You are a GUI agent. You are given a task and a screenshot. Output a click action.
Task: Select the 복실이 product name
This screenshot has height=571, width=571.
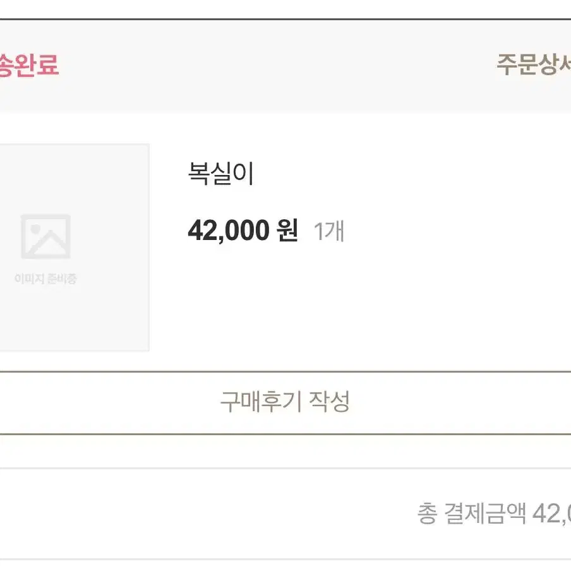point(220,173)
